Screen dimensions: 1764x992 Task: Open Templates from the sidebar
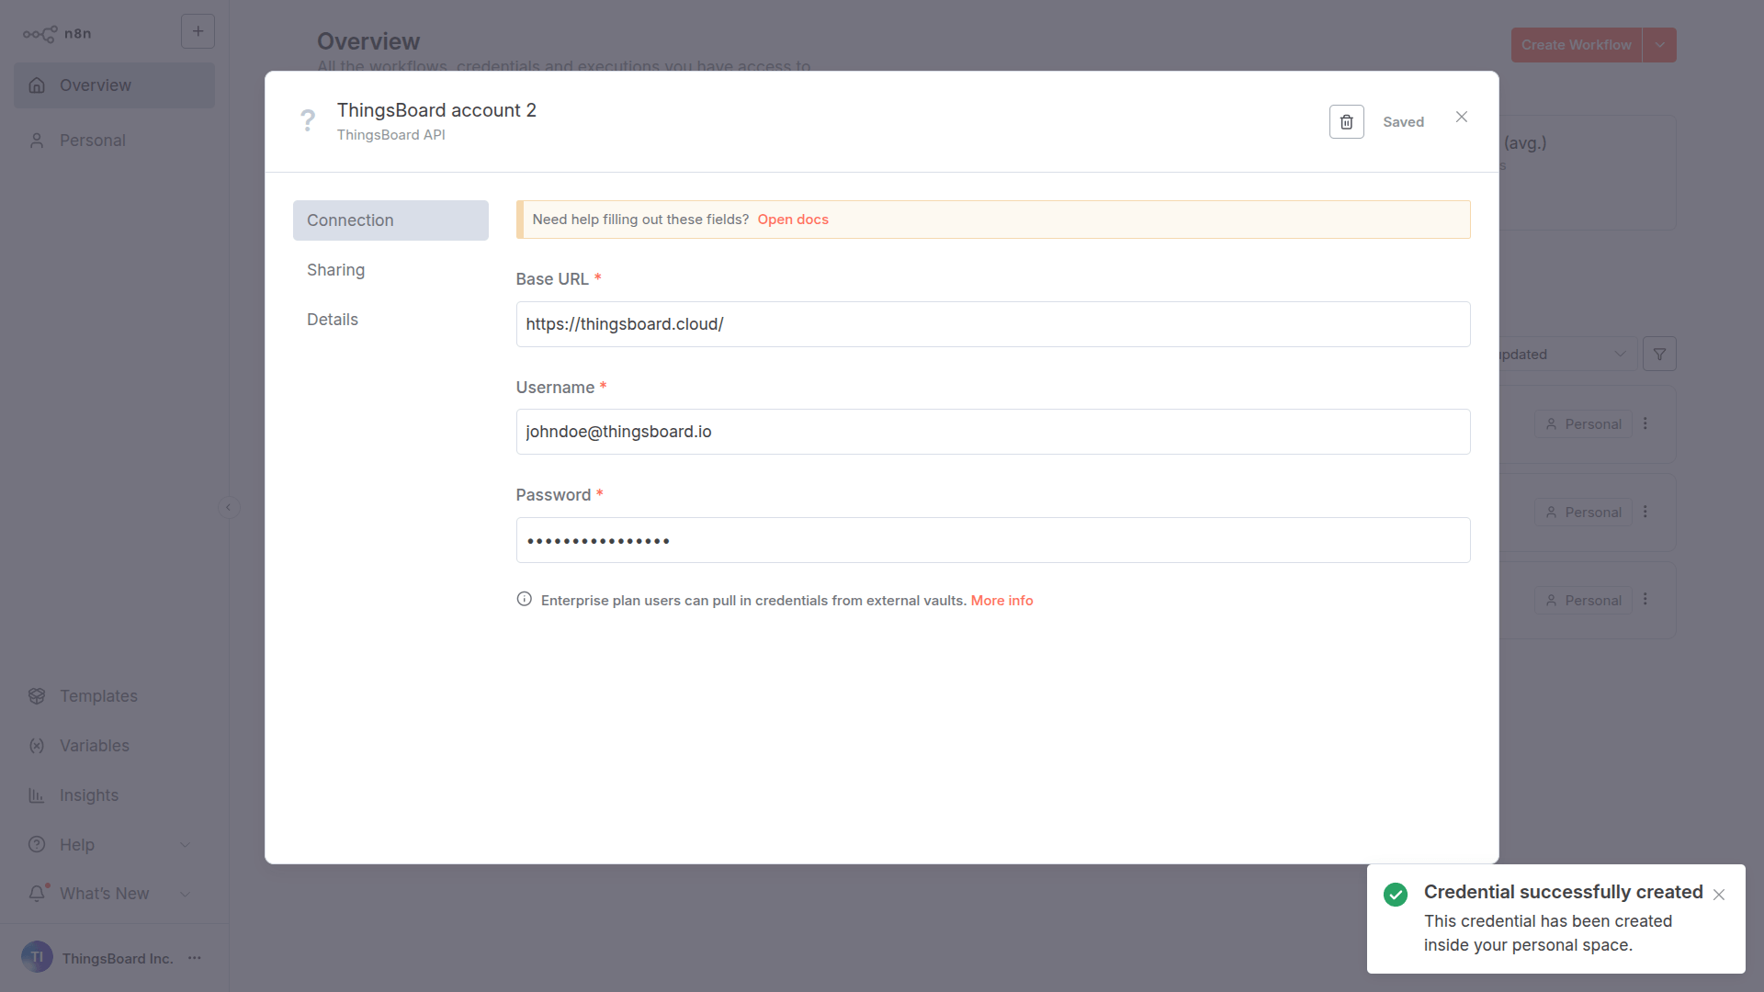point(98,696)
